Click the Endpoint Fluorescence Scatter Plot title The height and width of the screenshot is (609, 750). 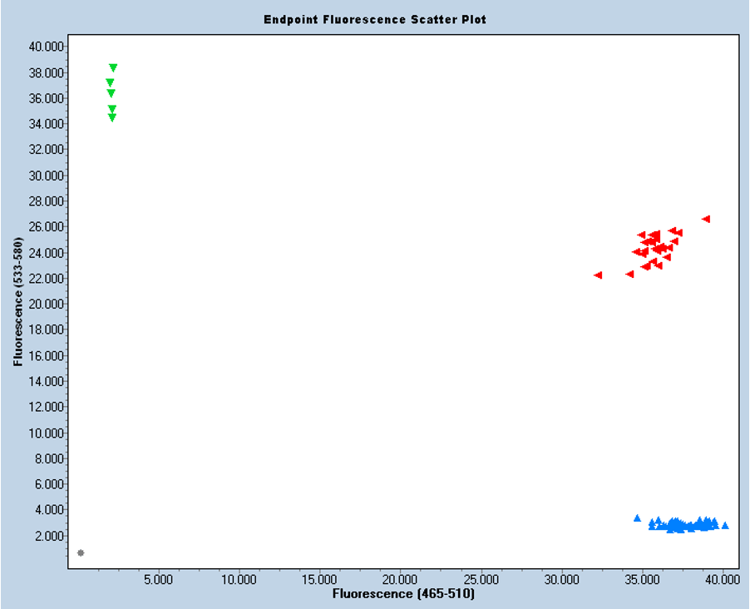[374, 19]
